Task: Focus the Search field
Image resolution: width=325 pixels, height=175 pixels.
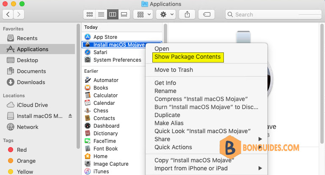Action: (x=273, y=14)
